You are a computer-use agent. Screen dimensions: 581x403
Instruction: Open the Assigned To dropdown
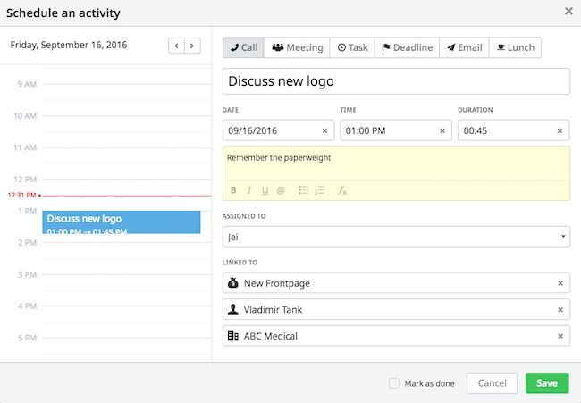click(x=396, y=237)
